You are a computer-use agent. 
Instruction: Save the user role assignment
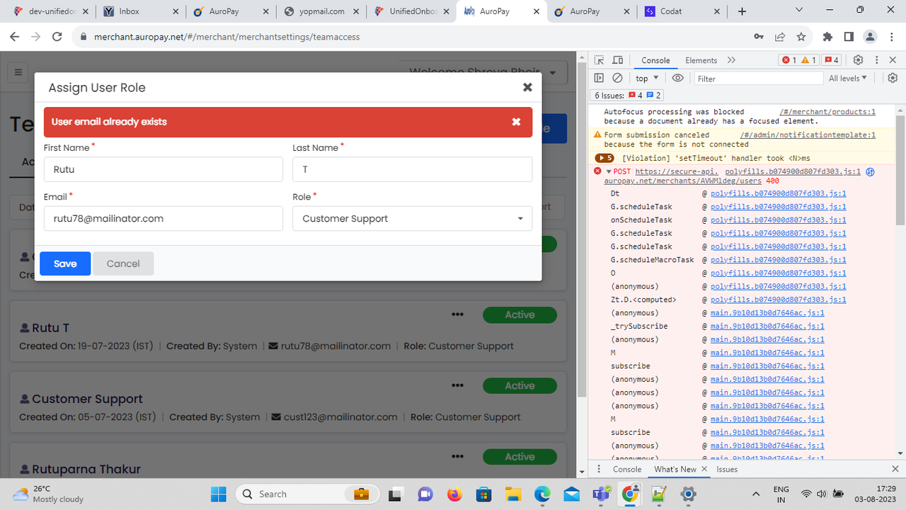[x=65, y=263]
